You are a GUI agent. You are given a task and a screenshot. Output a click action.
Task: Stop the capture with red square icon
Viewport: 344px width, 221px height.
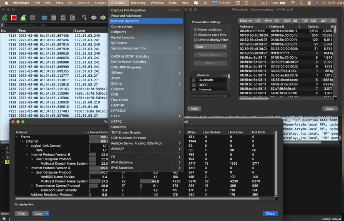tap(14, 18)
